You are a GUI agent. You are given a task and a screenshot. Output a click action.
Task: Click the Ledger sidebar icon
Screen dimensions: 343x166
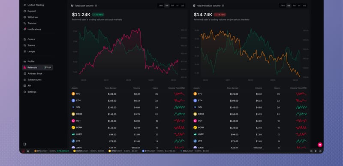tap(25, 51)
